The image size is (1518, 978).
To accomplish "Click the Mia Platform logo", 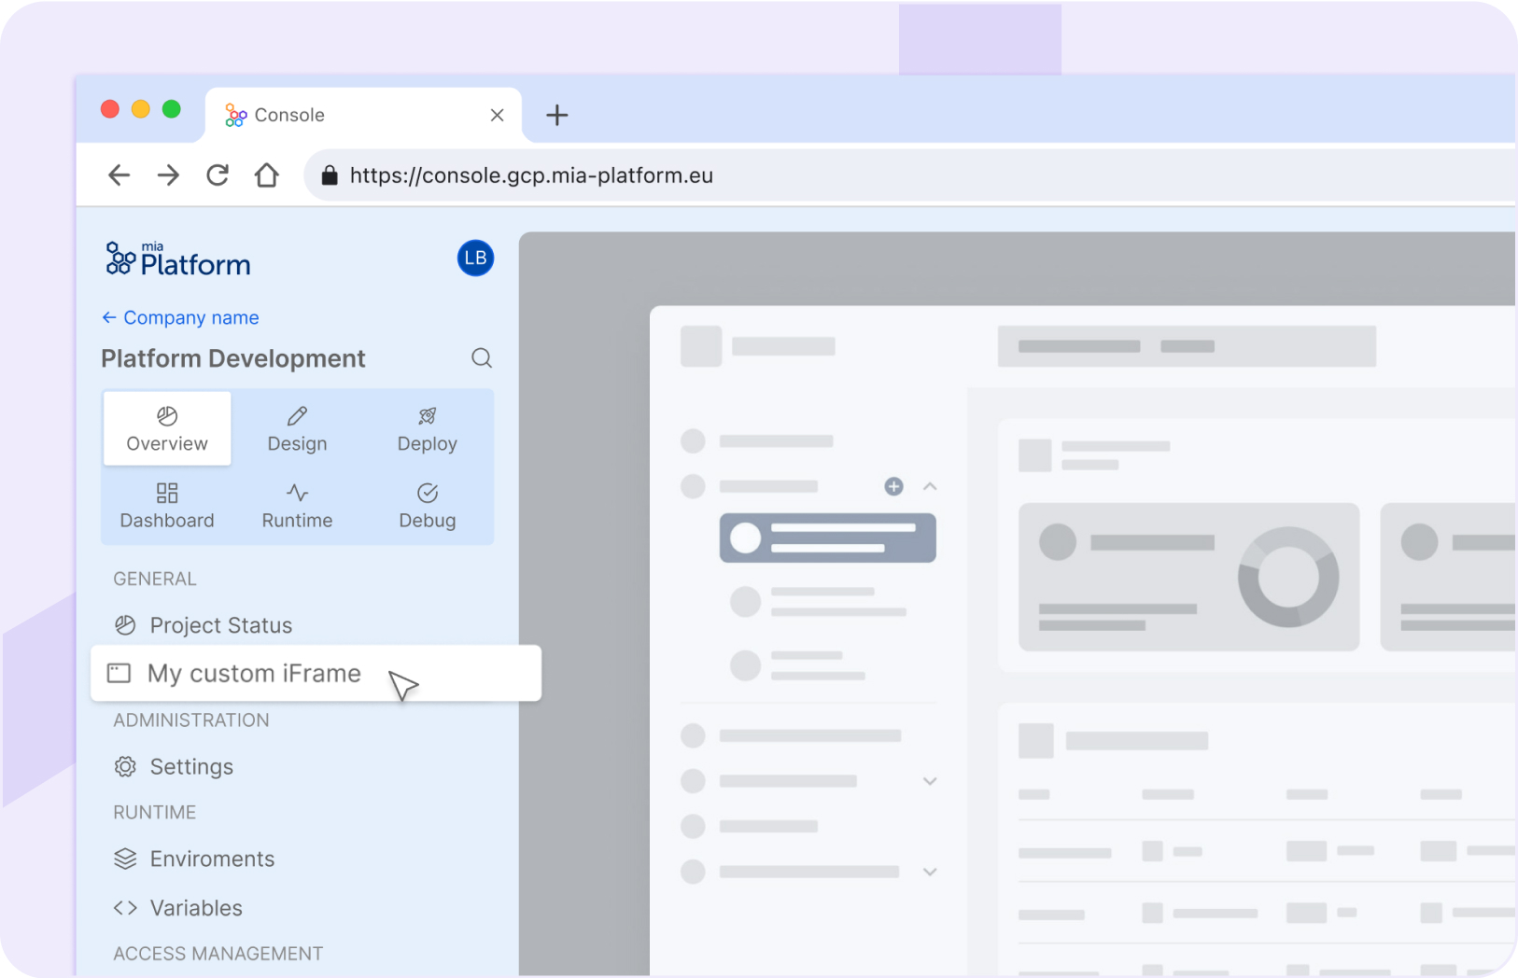I will coord(176,258).
